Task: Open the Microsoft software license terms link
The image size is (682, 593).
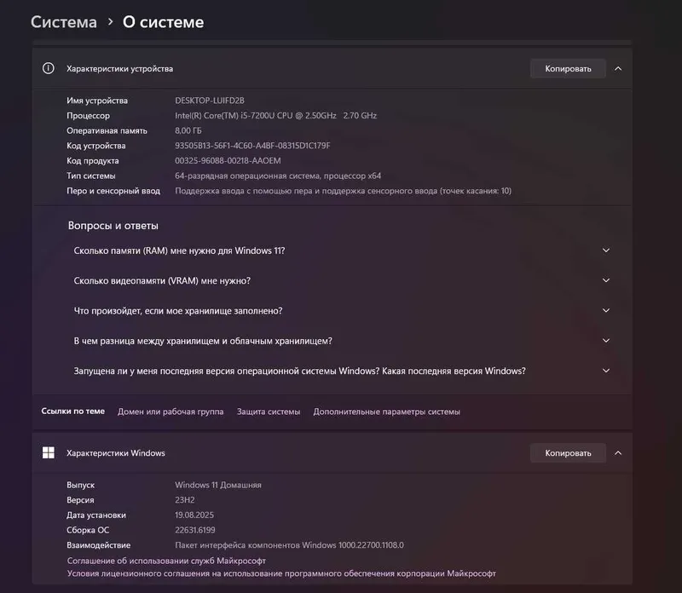Action: 281,573
